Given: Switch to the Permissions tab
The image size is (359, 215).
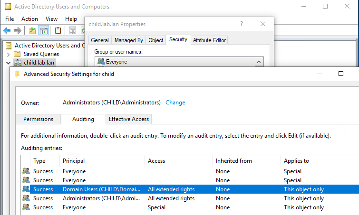Looking at the screenshot, I should (38, 119).
